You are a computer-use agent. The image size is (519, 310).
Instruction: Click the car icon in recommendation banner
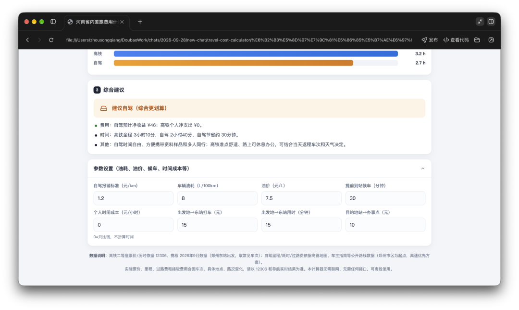[x=104, y=108]
